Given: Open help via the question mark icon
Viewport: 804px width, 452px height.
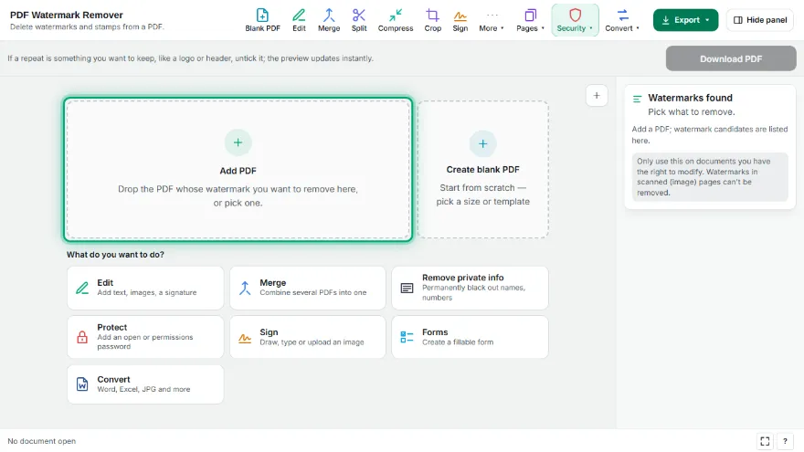Looking at the screenshot, I should tap(785, 441).
